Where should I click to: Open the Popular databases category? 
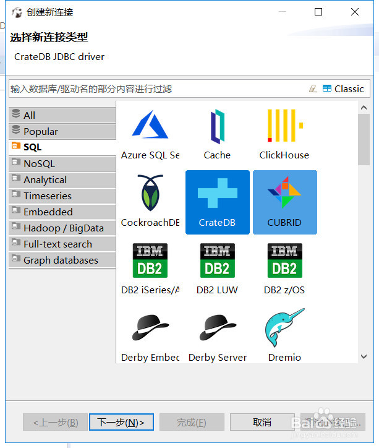(62, 131)
